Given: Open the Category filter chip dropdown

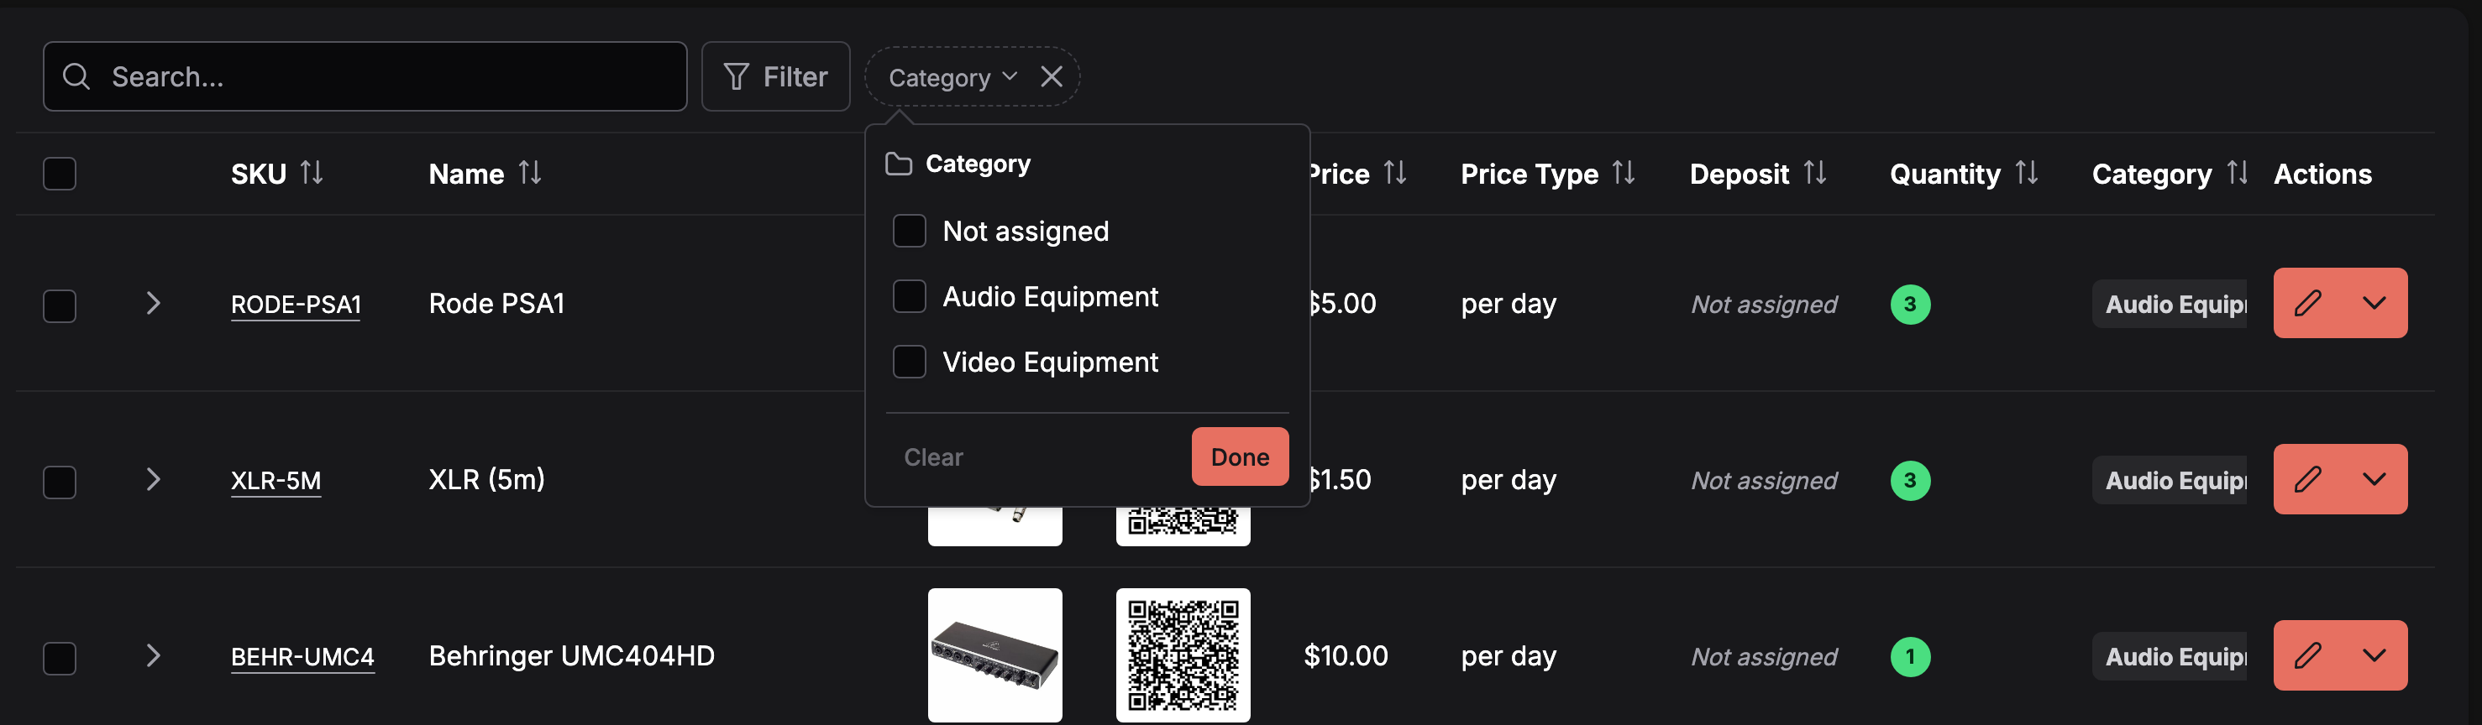Looking at the screenshot, I should pos(952,77).
